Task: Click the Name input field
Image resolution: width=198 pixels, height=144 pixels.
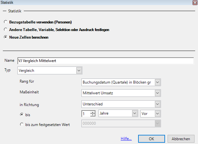Action: coord(106,61)
